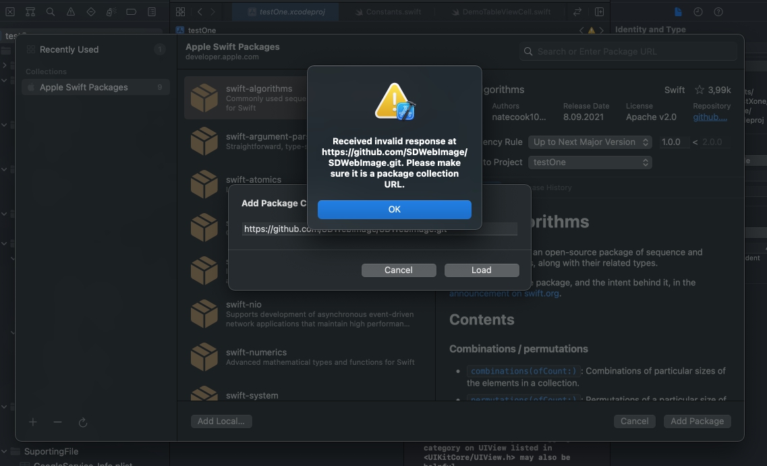This screenshot has height=466, width=767.
Task: Click the add editor on right icon
Action: 599,11
